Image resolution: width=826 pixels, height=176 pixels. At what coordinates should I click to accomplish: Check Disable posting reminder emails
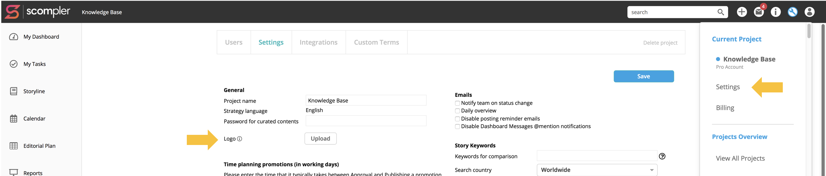coord(457,119)
